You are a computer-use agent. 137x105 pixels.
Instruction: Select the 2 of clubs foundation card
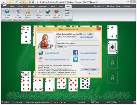(112, 32)
